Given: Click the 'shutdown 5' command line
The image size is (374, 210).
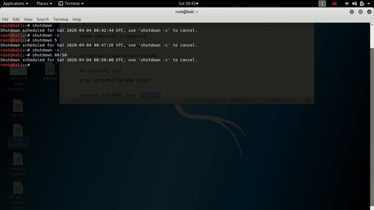Looking at the screenshot, I should [x=29, y=40].
